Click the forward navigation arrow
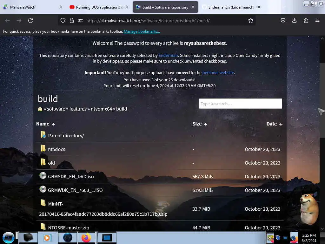325x244 pixels. (19, 21)
